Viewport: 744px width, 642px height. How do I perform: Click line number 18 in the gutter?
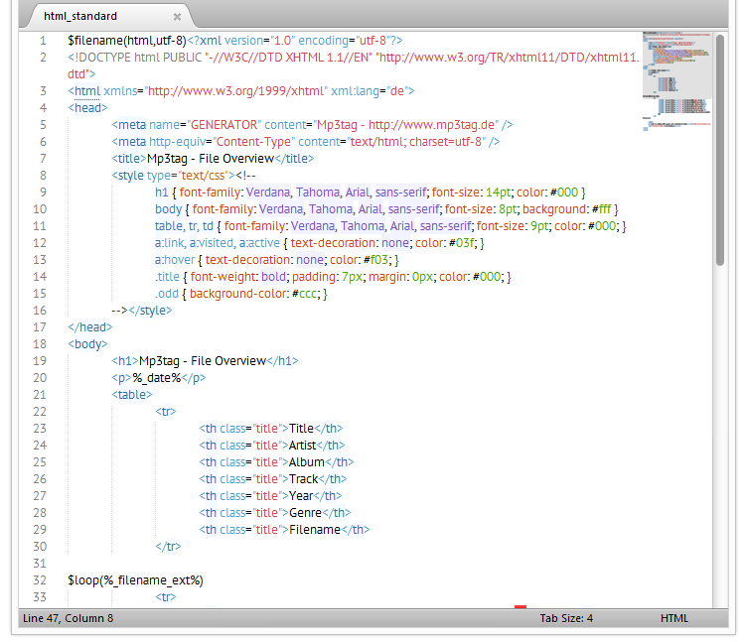(x=40, y=343)
